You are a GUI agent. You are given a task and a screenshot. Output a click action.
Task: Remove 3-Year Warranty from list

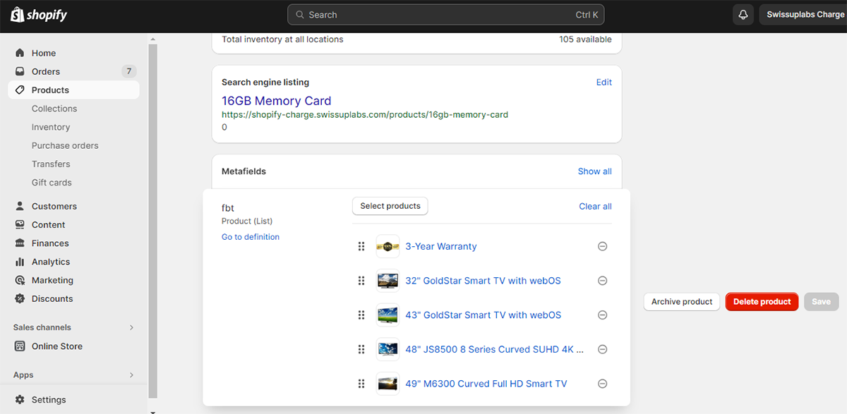[603, 246]
